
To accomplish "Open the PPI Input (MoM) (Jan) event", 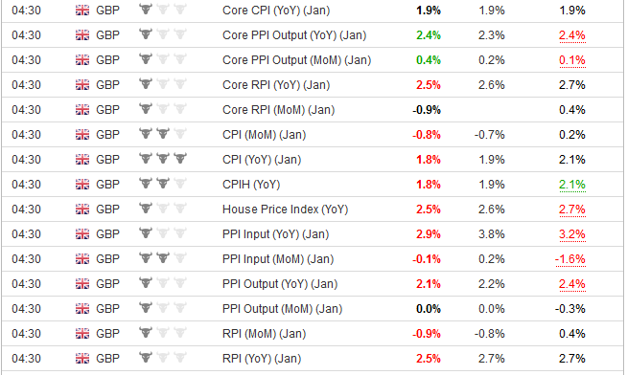I will (x=278, y=259).
